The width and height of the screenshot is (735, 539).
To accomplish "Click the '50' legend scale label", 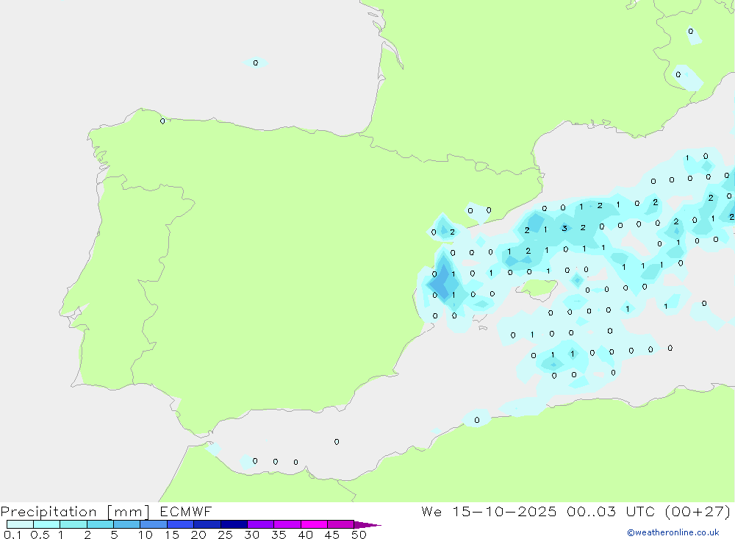I will click(359, 535).
